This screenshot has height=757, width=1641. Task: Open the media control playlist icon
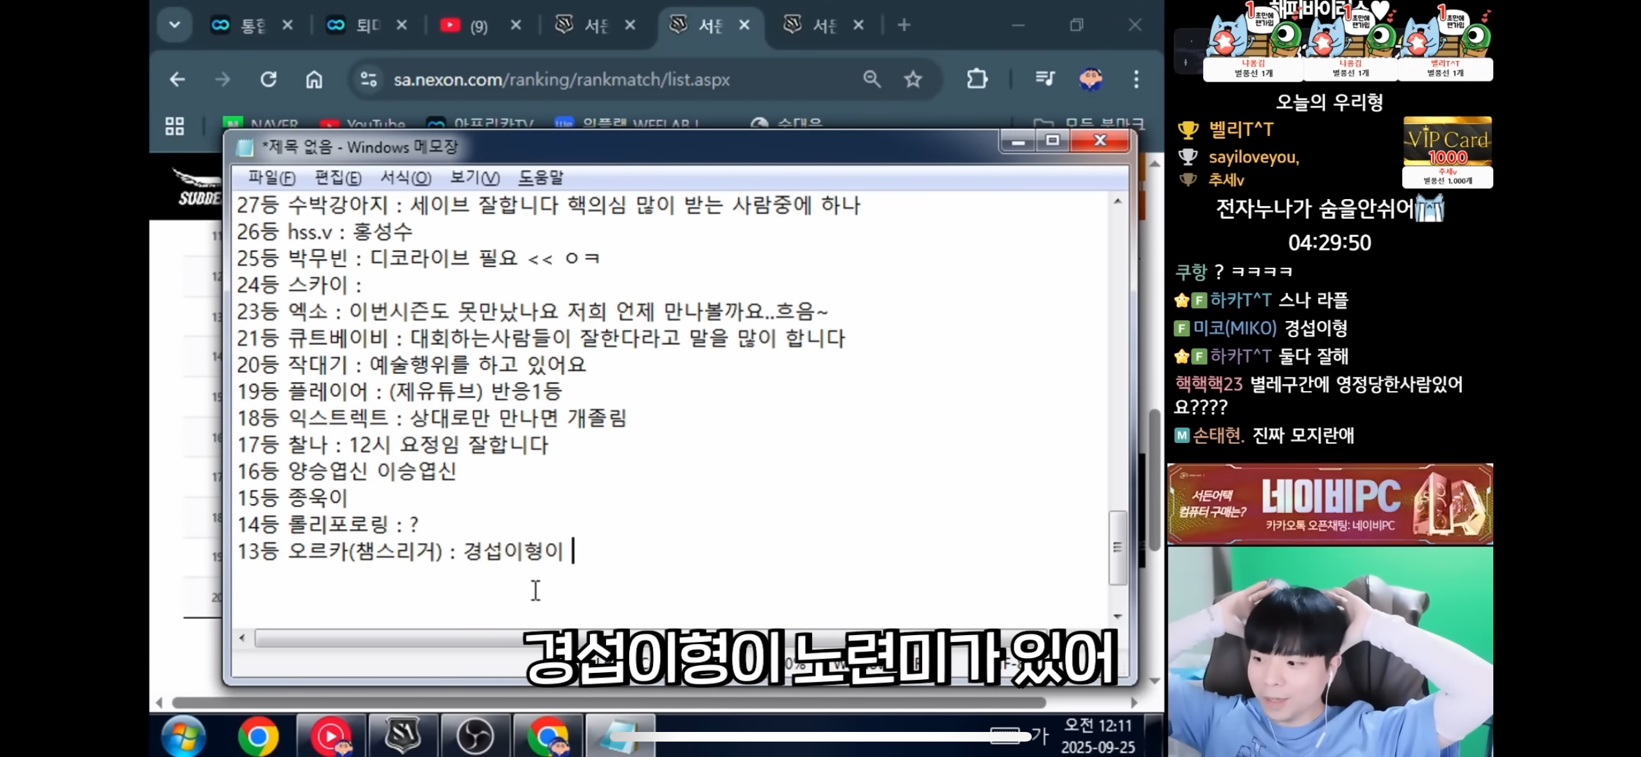coord(1045,79)
